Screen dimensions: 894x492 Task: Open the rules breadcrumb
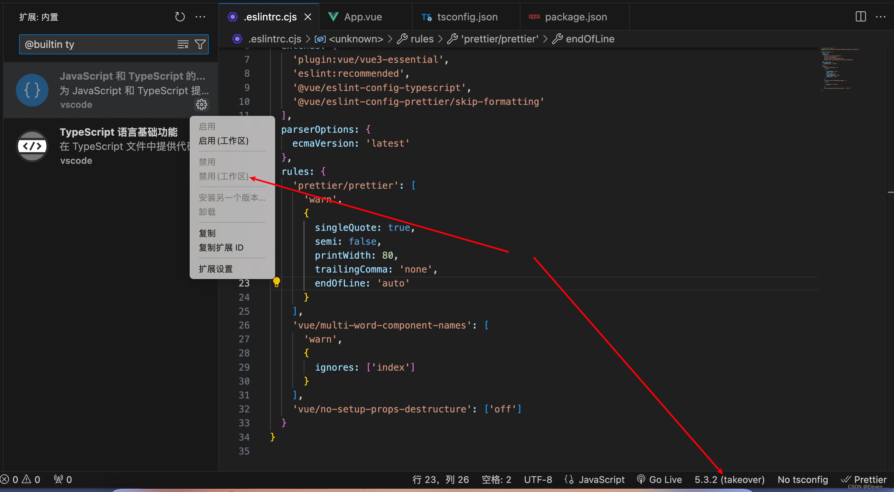(415, 39)
